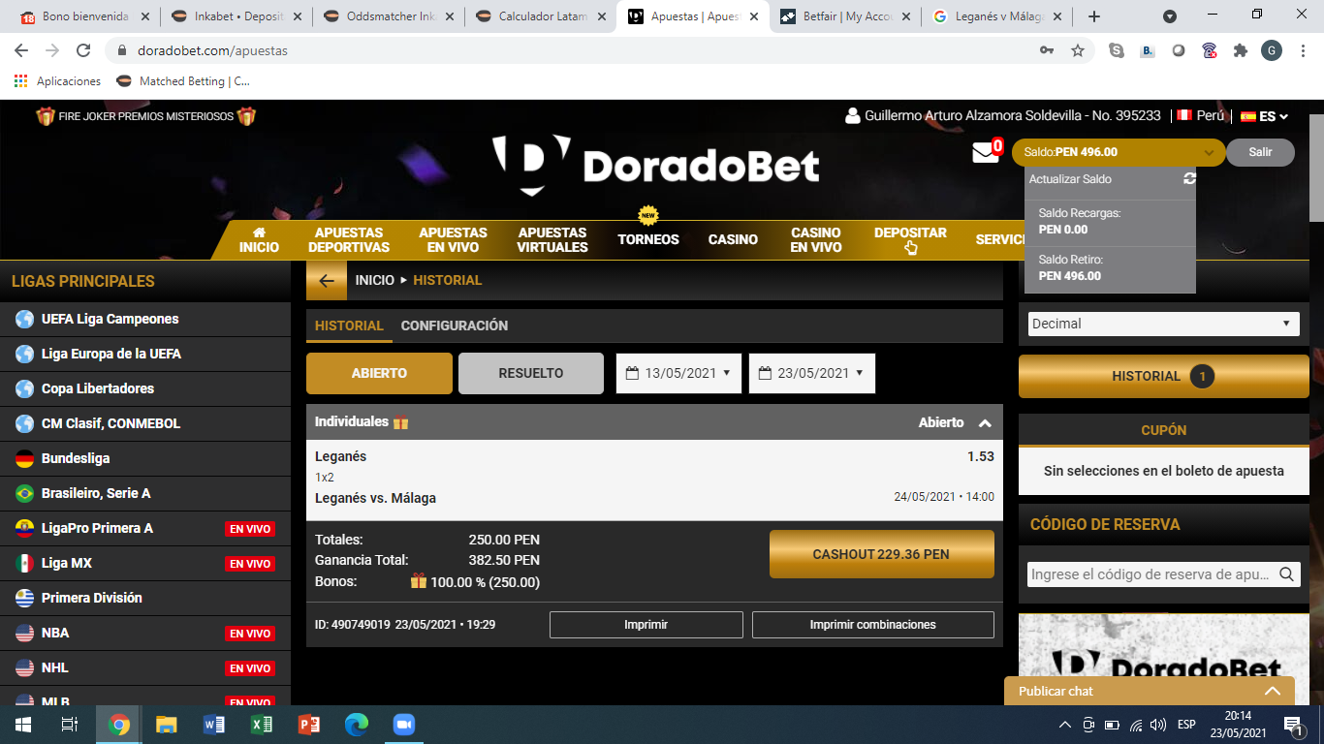
Task: Click the Imprimir button
Action: click(x=646, y=625)
